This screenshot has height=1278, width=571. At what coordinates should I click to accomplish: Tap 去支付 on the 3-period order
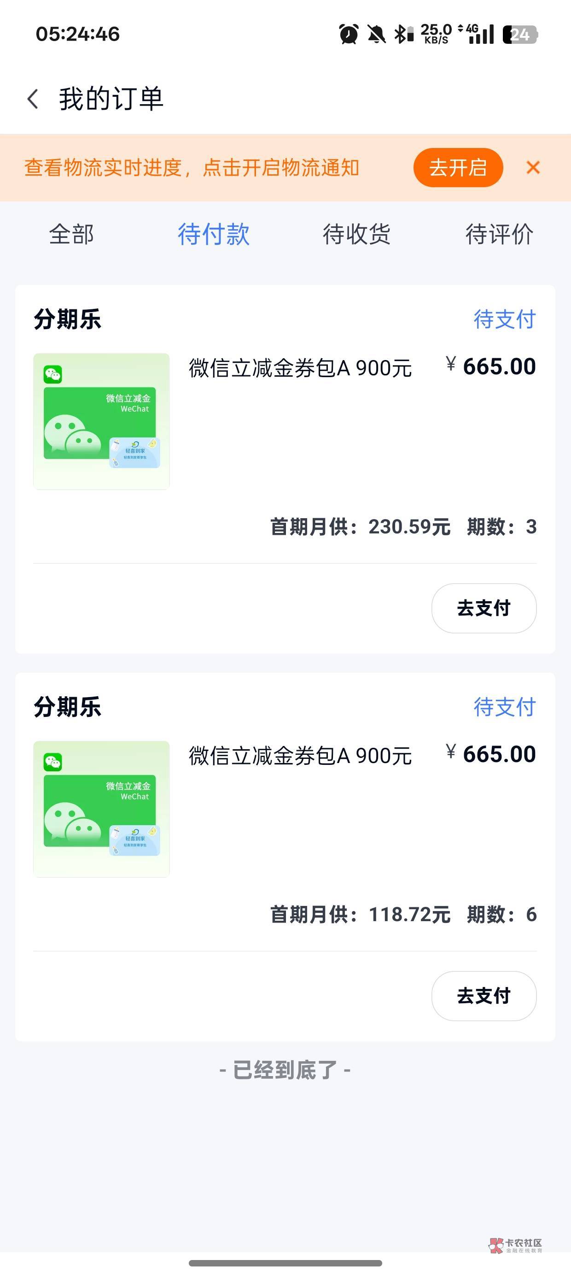pyautogui.click(x=484, y=608)
